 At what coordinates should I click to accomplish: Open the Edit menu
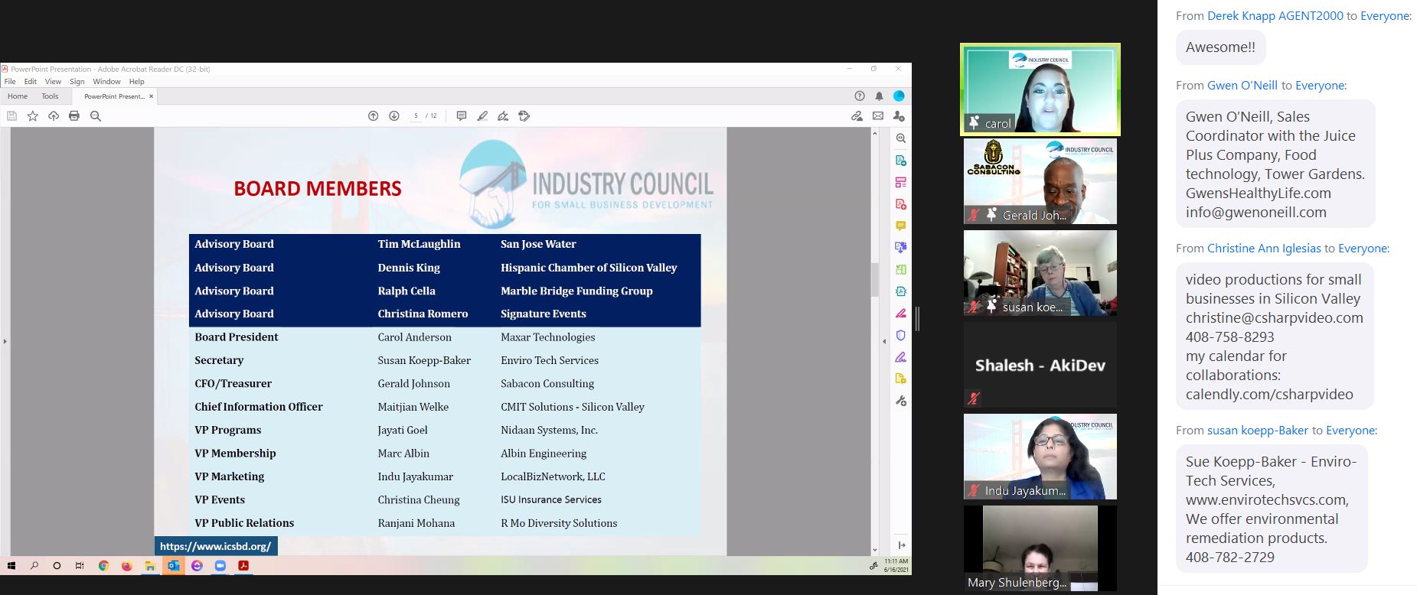tap(31, 82)
